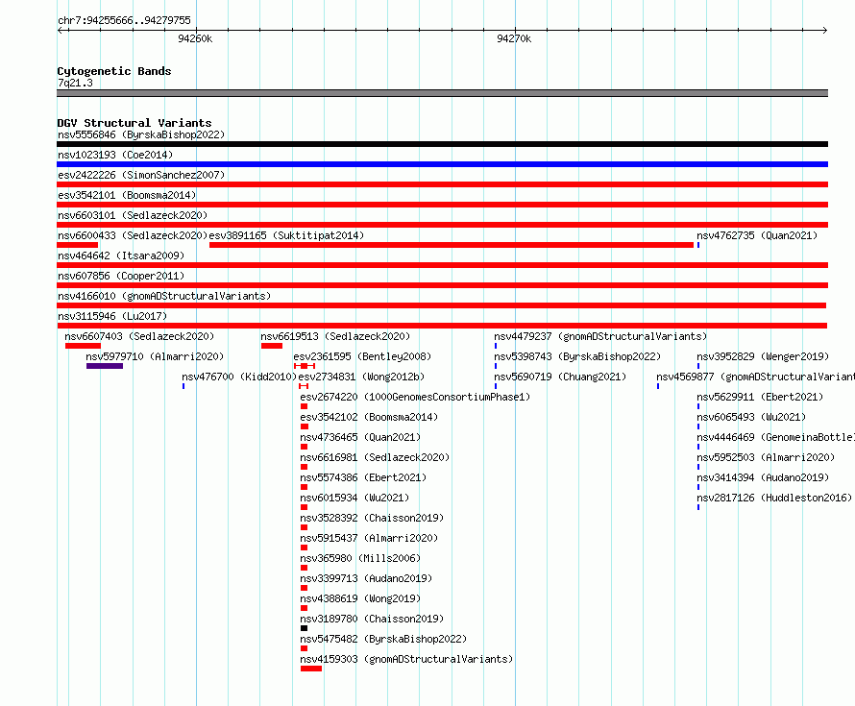Click esv2361595 (Bentley2008) label
The image size is (855, 706).
pos(362,356)
